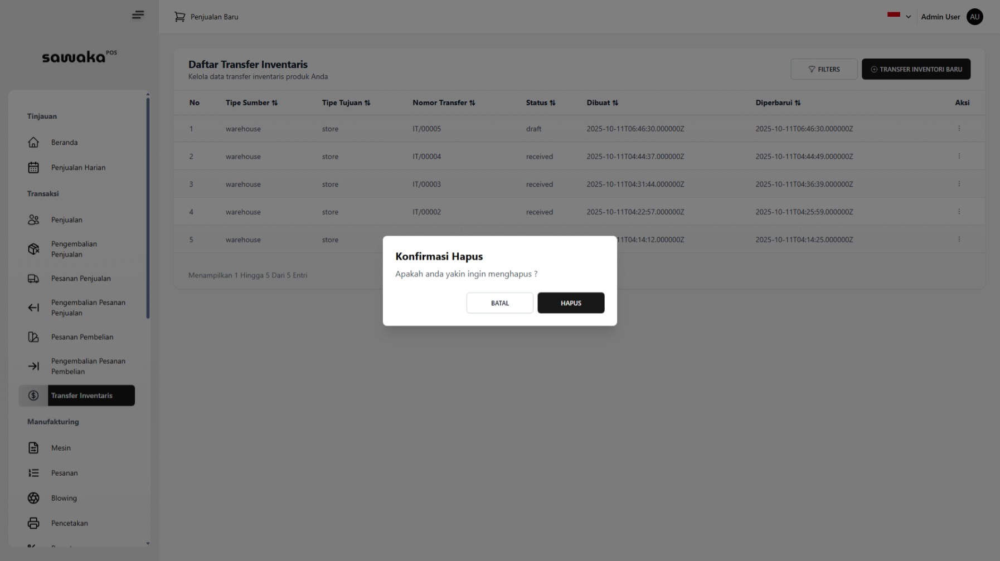Screen dimensions: 1000x561
Task: Click the sidebar scrollbar thumb
Action: coord(148,207)
